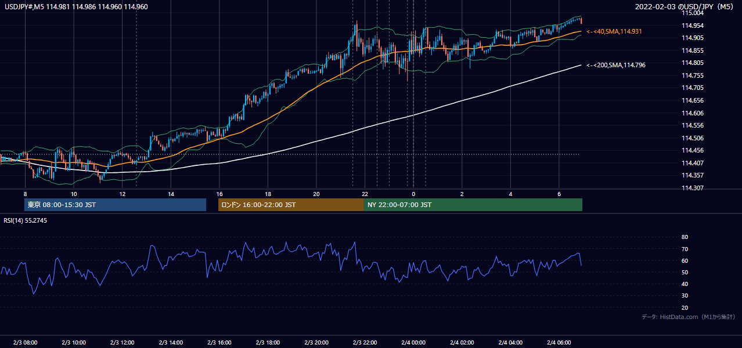Click price axis value 114.805
The image size is (742, 348).
coord(692,63)
